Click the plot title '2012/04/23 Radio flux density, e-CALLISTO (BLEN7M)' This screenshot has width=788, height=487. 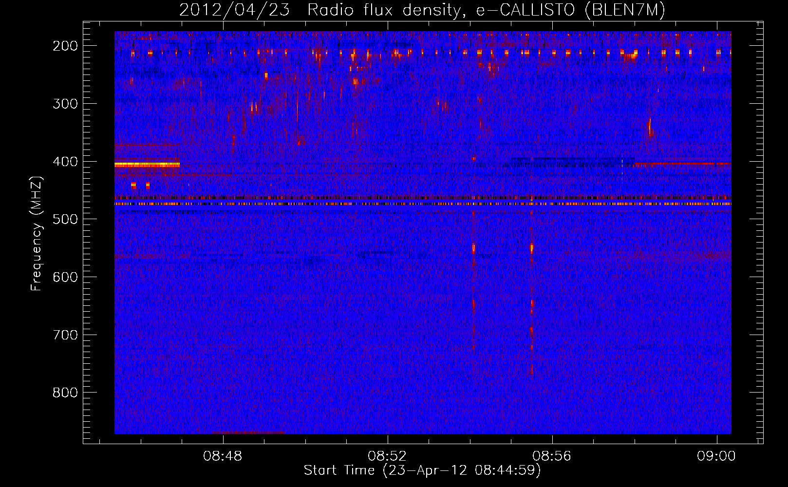click(422, 10)
